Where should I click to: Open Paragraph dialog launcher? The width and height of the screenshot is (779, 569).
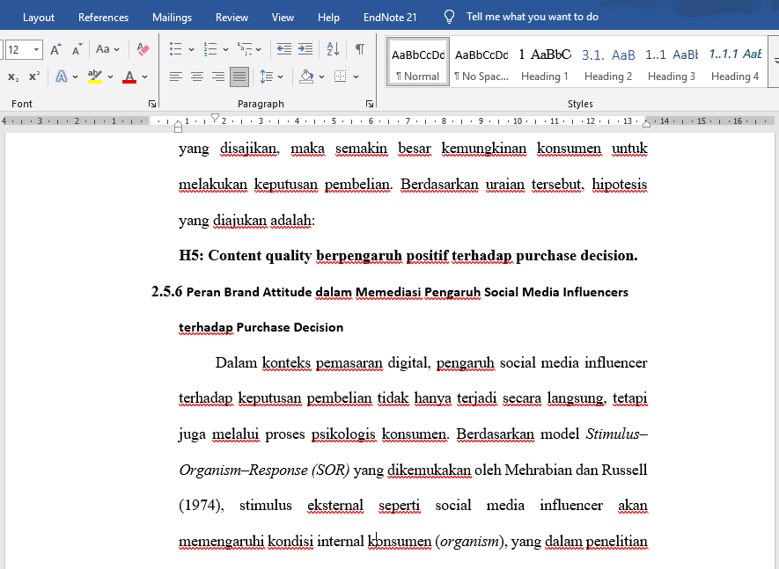(x=369, y=104)
